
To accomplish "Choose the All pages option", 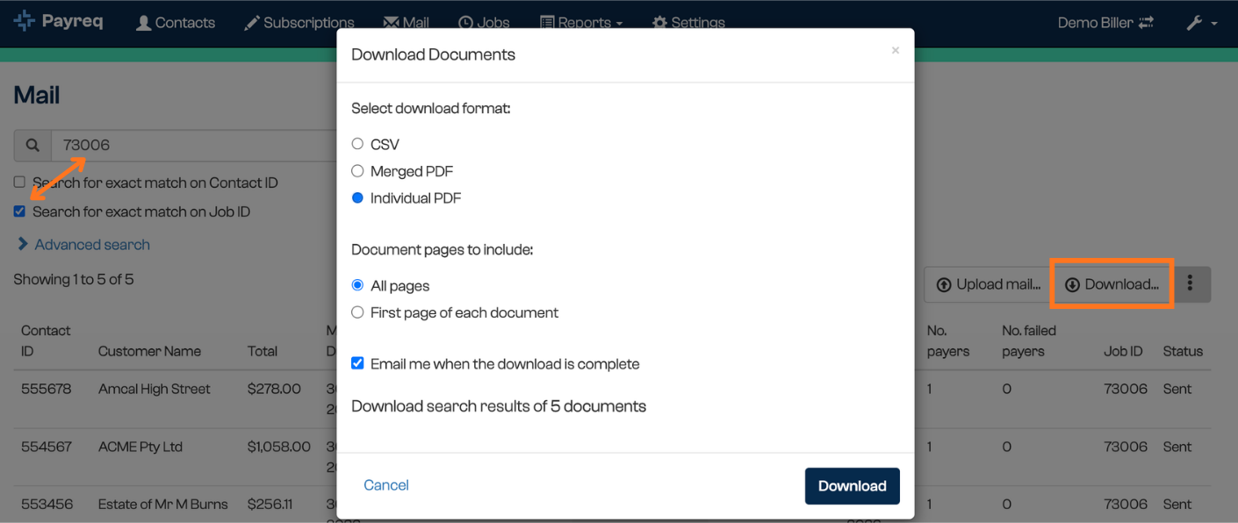I will (x=357, y=285).
